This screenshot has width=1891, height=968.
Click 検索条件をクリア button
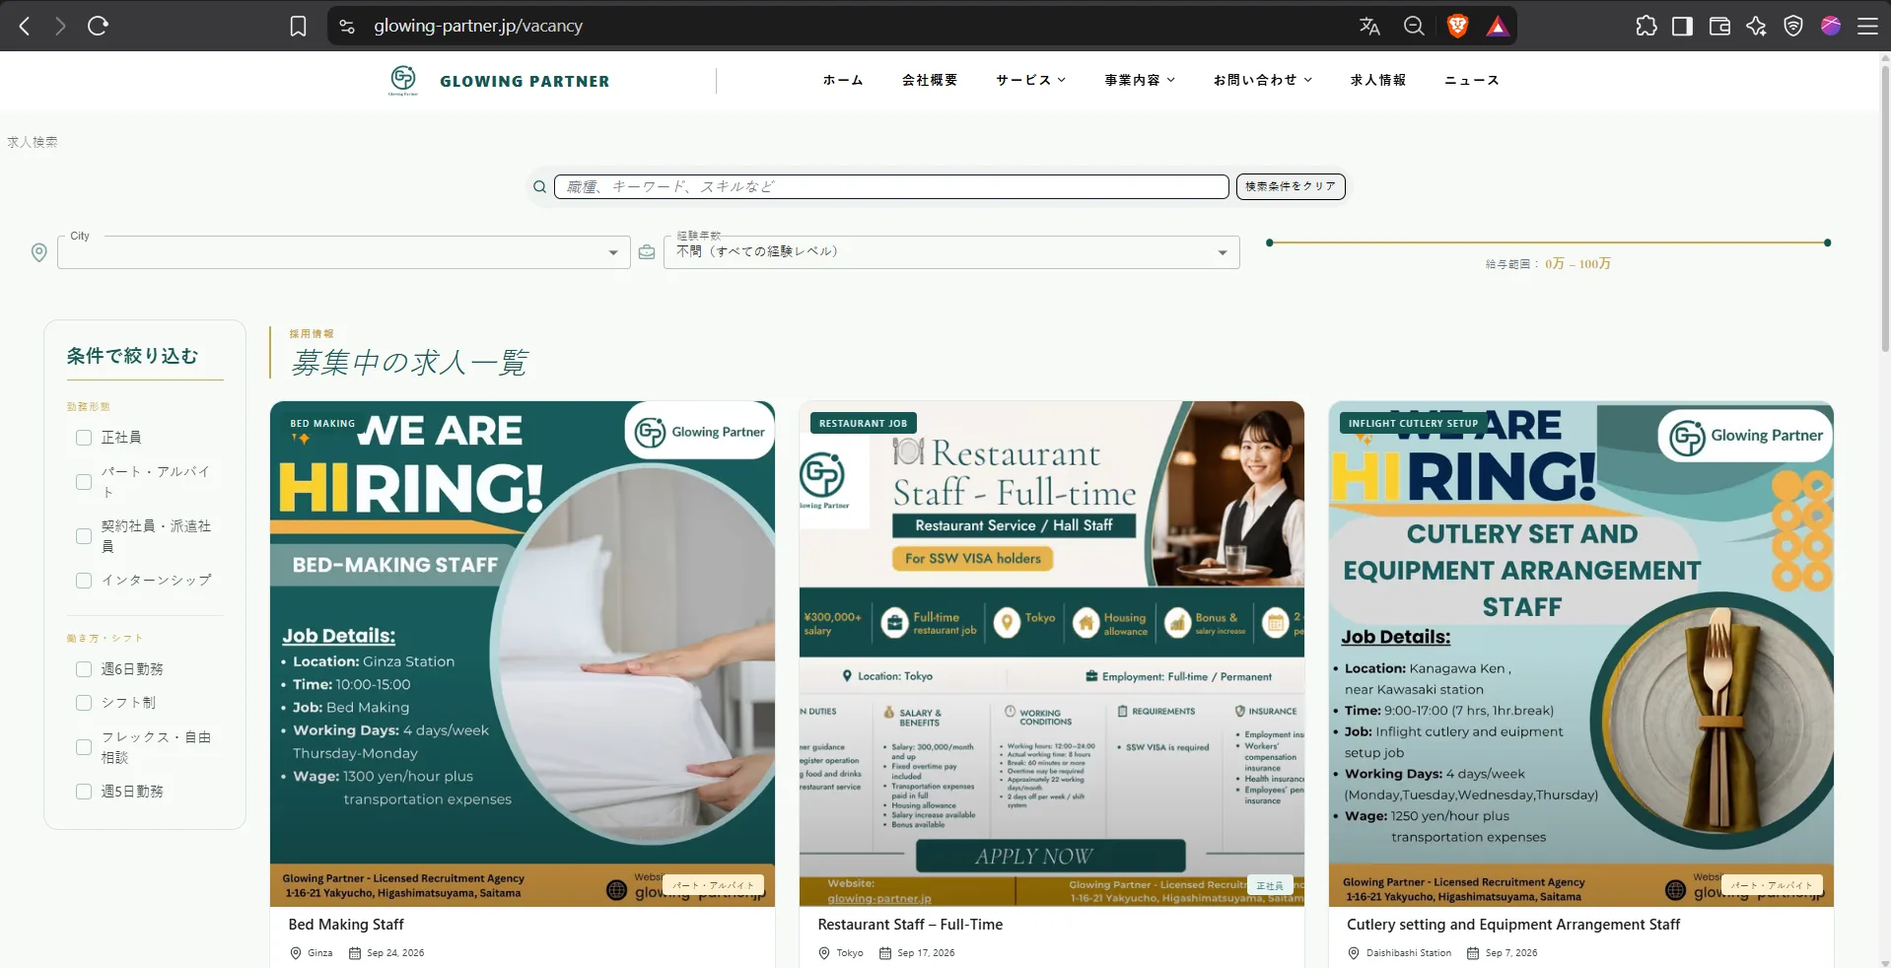tap(1291, 186)
